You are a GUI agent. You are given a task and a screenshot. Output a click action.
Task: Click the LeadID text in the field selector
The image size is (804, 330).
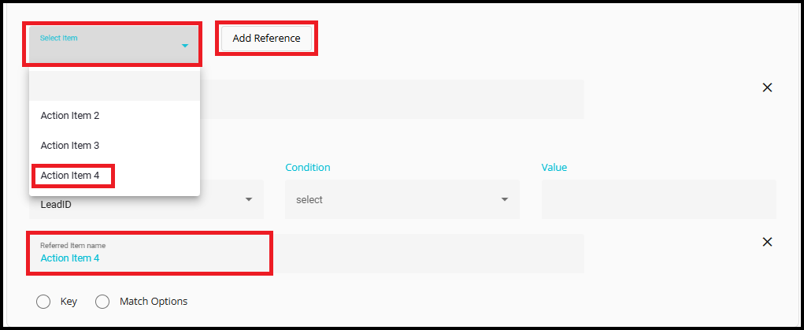[x=55, y=204]
